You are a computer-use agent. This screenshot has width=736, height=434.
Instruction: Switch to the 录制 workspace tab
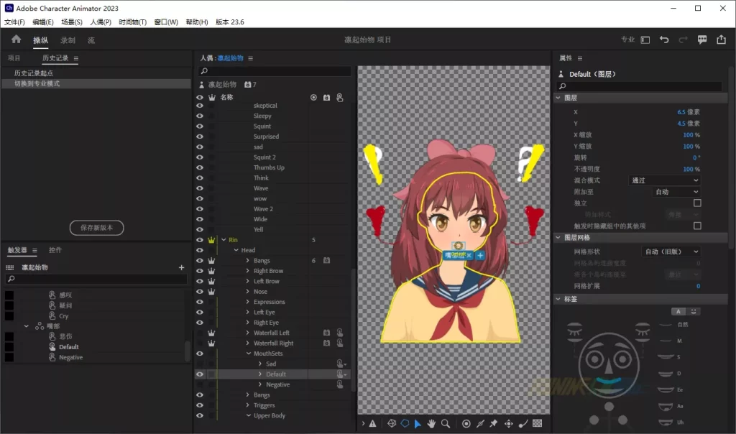tap(68, 41)
